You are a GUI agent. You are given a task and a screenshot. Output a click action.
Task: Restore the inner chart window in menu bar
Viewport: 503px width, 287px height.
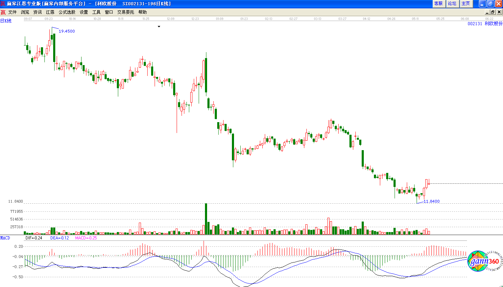(493, 12)
